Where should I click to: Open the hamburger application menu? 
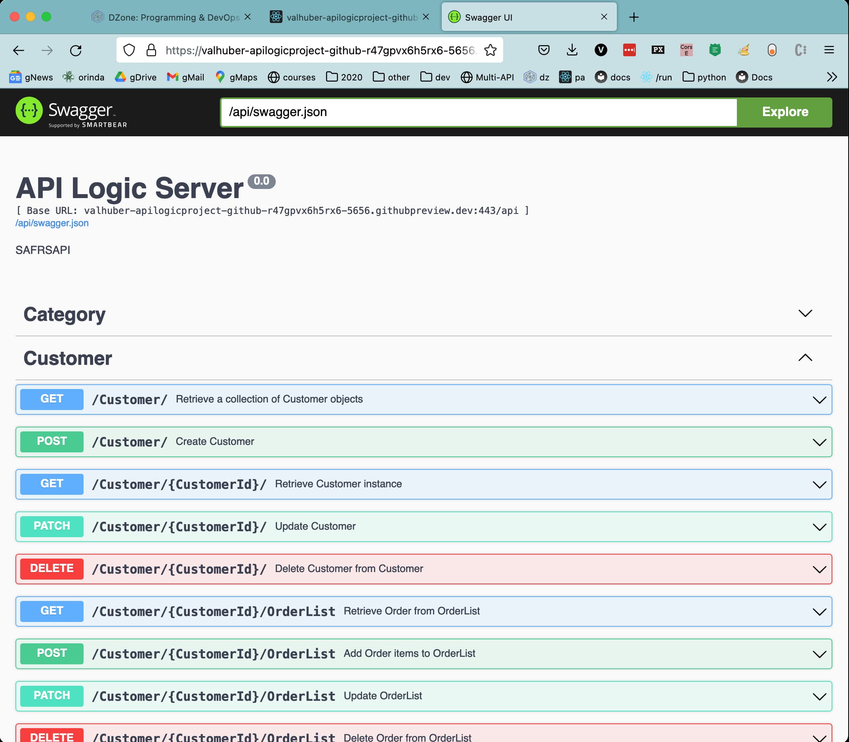point(829,50)
